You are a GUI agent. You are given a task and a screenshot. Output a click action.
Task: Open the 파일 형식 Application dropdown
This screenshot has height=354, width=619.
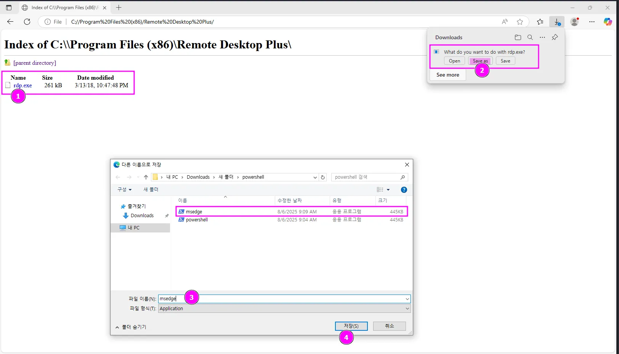coord(284,309)
